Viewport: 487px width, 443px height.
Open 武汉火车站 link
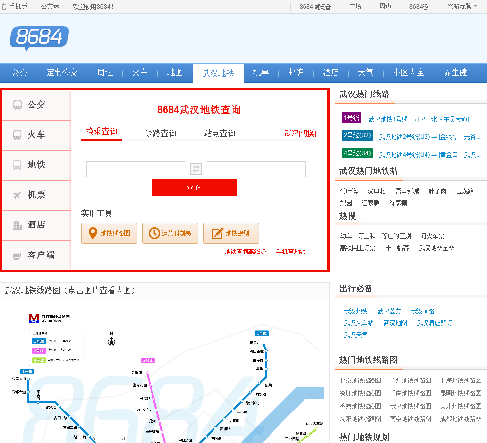(359, 323)
